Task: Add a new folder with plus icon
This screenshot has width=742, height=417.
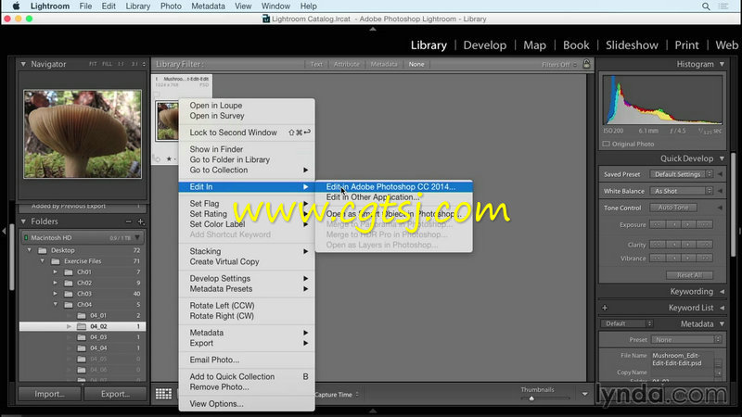Action: click(x=141, y=221)
